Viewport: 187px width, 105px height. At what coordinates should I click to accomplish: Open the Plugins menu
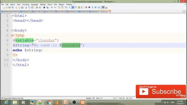coord(62,5)
